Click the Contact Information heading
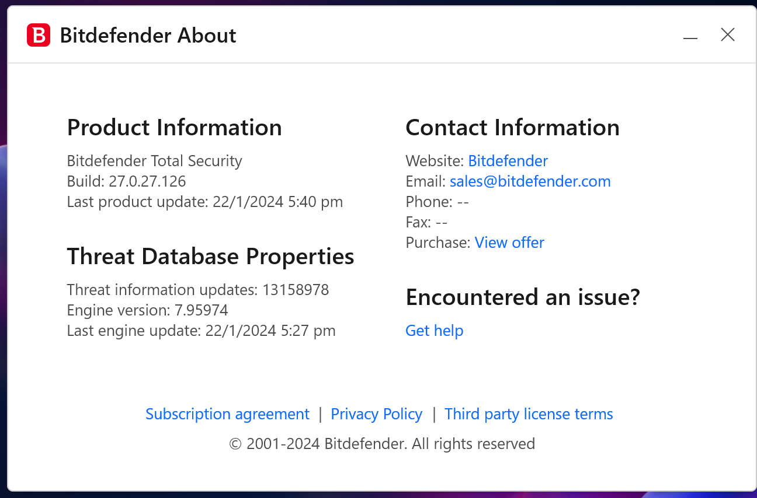Image resolution: width=757 pixels, height=498 pixels. click(x=512, y=128)
